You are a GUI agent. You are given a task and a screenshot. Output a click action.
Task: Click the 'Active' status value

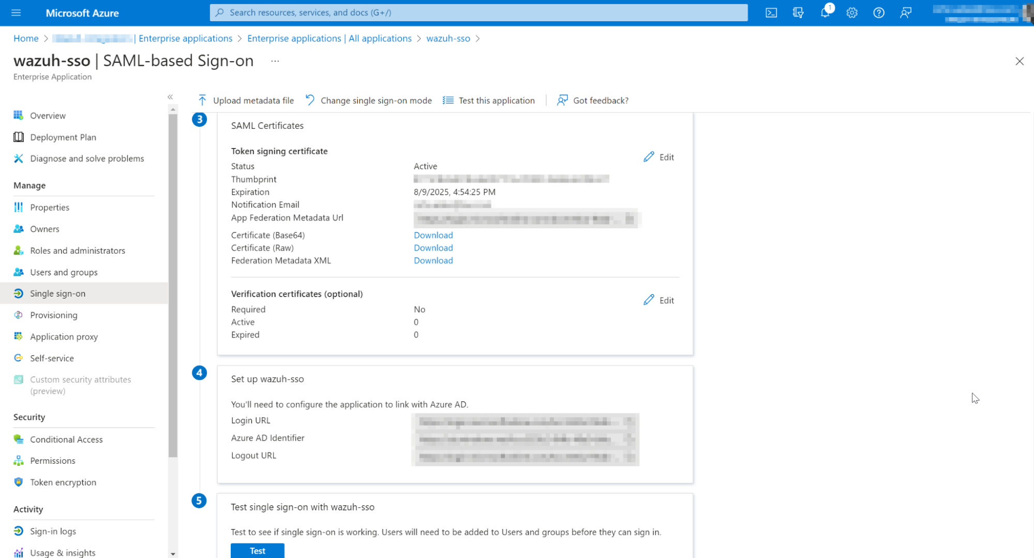coord(425,166)
